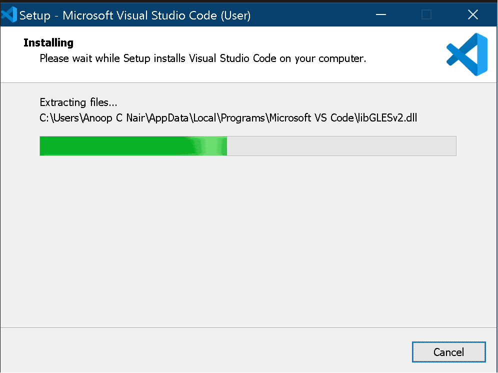Click the VS Code icon in the title bar
Screen dimensions: 498x373
9,14
